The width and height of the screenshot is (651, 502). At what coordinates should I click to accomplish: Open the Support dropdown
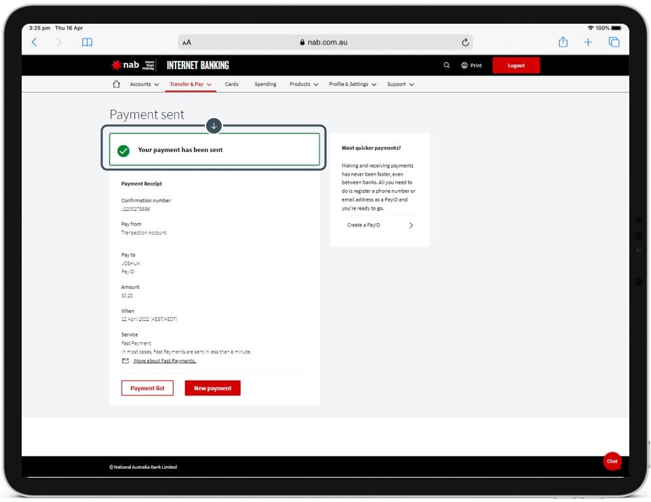(x=400, y=84)
